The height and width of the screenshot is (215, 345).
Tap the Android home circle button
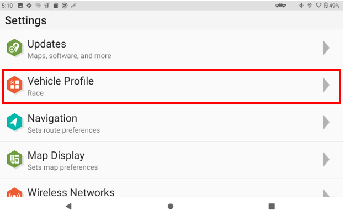[171, 206]
